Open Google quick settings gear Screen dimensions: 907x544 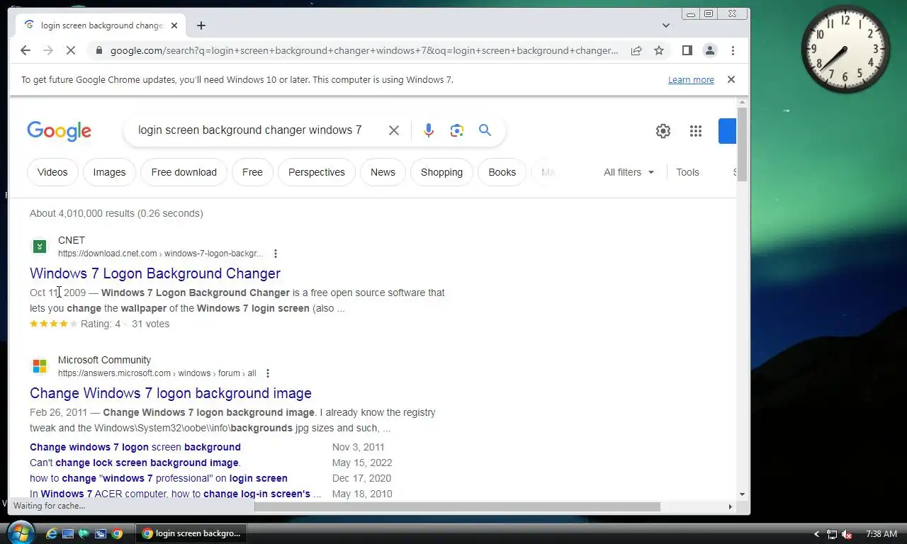(x=663, y=131)
